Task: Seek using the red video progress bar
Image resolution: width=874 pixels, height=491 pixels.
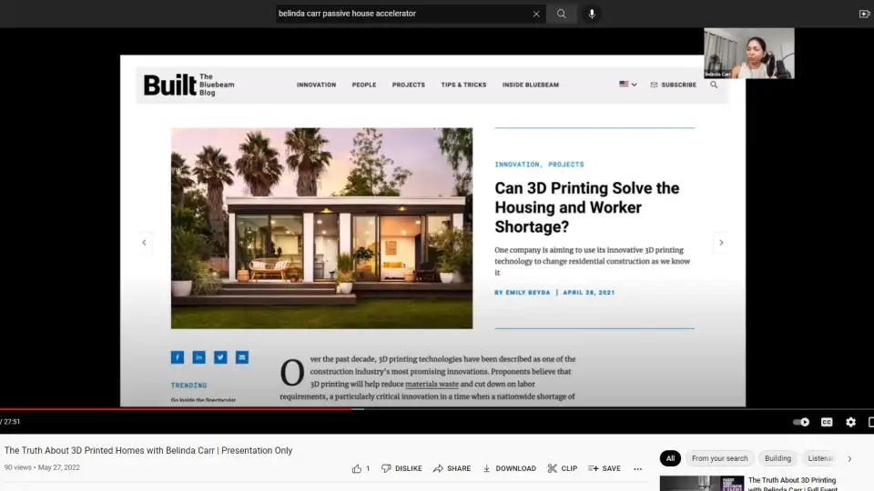Action: coord(182,409)
